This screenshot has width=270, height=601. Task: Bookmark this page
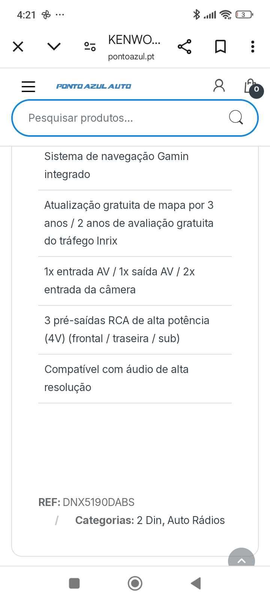point(220,47)
